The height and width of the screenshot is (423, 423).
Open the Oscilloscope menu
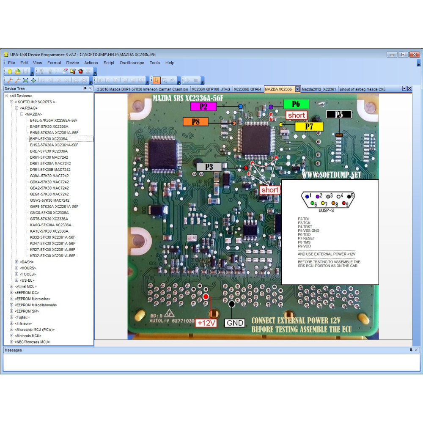pos(132,63)
